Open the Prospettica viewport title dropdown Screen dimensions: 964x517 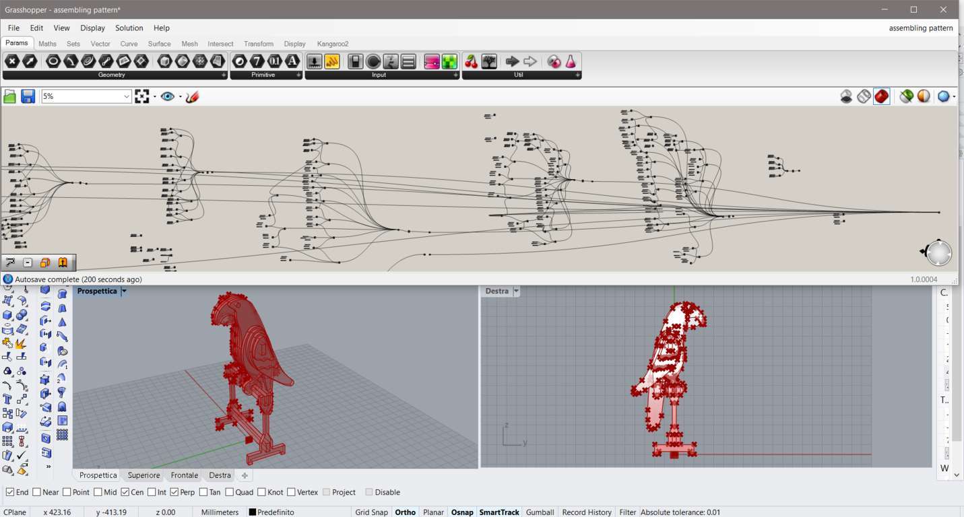pyautogui.click(x=124, y=291)
